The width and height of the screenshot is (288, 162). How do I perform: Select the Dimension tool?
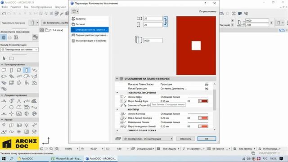[4, 101]
